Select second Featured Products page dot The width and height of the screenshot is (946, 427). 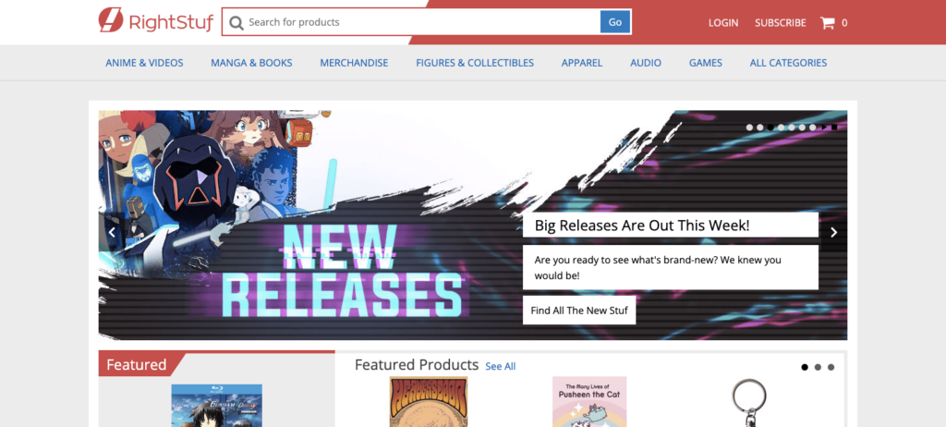(x=818, y=367)
